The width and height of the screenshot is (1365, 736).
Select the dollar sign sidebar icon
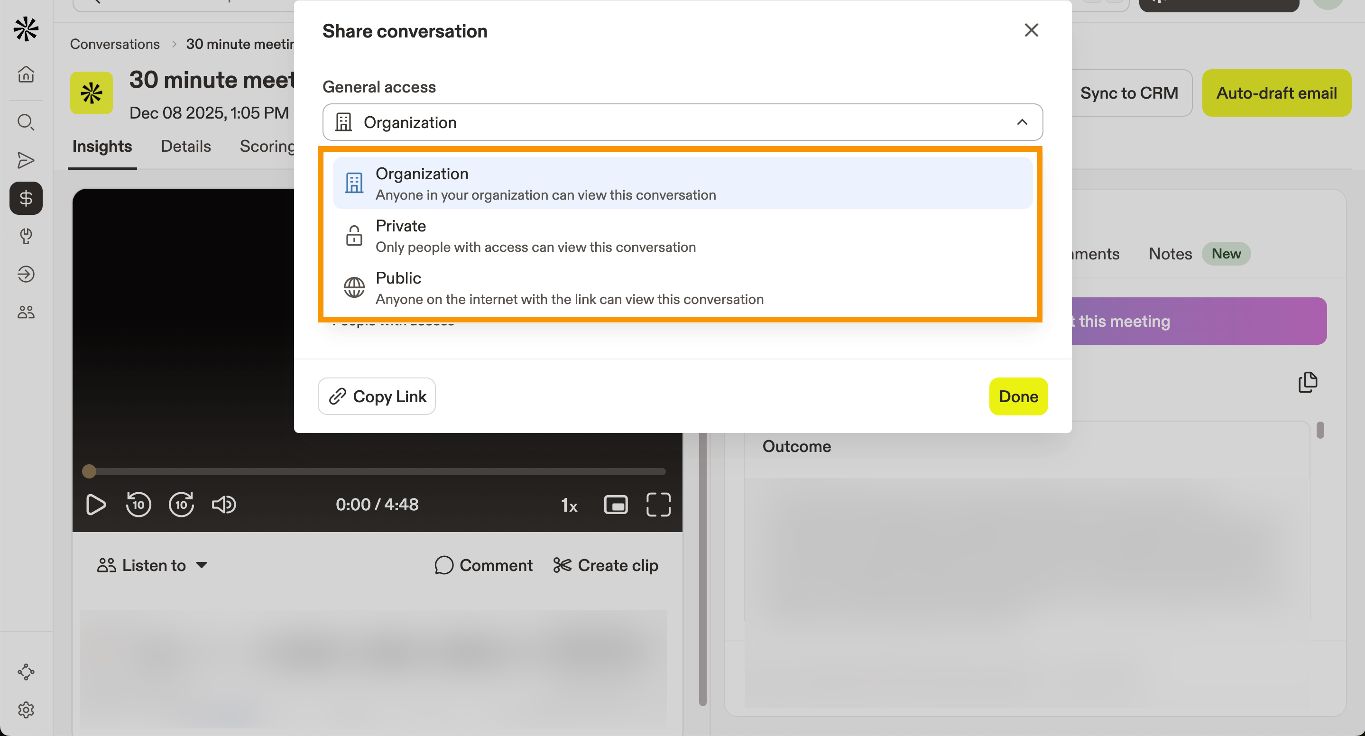point(26,198)
